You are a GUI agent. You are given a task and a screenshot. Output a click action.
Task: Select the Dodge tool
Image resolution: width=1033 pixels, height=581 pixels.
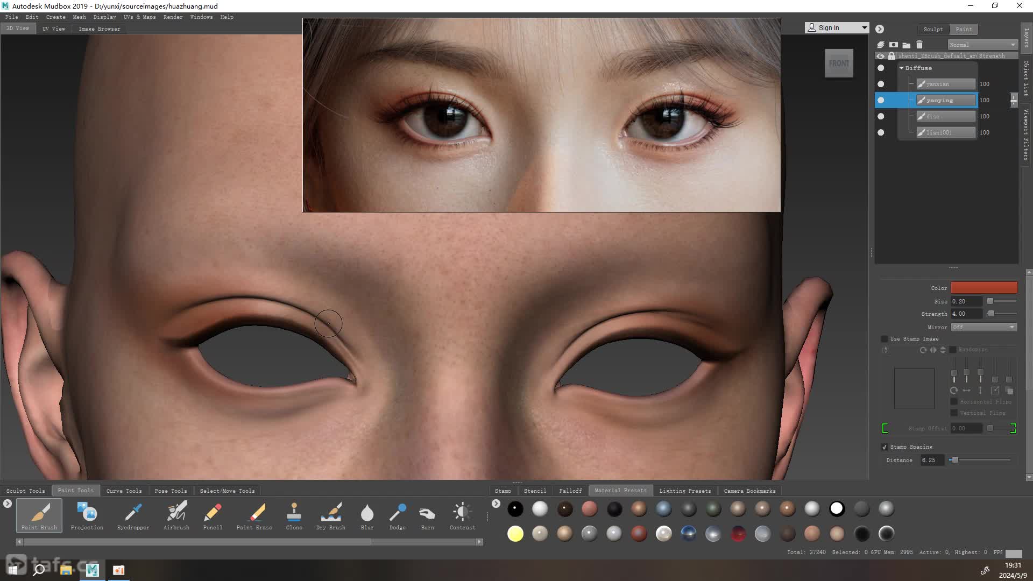(x=398, y=515)
